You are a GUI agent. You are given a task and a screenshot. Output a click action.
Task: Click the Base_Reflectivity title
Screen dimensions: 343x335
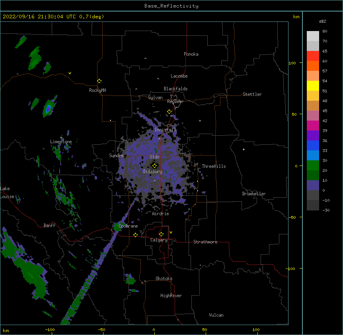171,6
